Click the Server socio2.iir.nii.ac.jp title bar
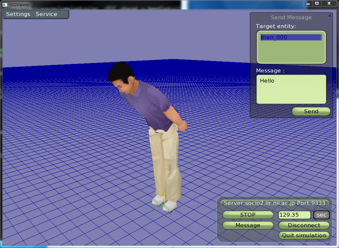Screen dimensions: 339x248 tap(274, 203)
